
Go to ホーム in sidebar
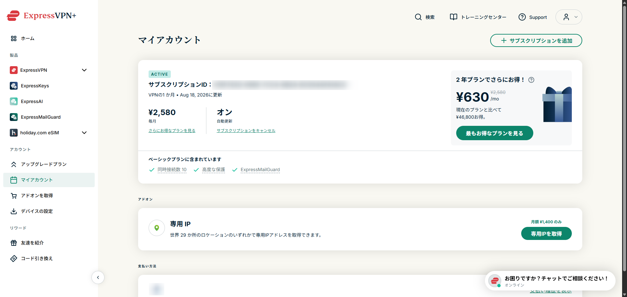pos(49,38)
